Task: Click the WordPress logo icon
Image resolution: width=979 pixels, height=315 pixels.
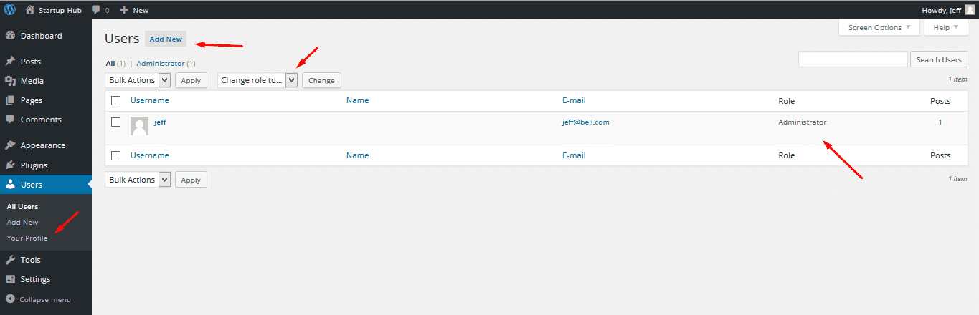Action: coord(10,10)
